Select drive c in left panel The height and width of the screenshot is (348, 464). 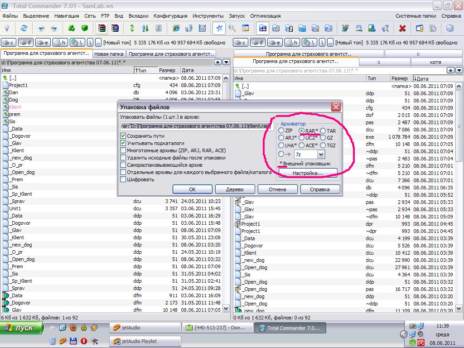pos(9,43)
